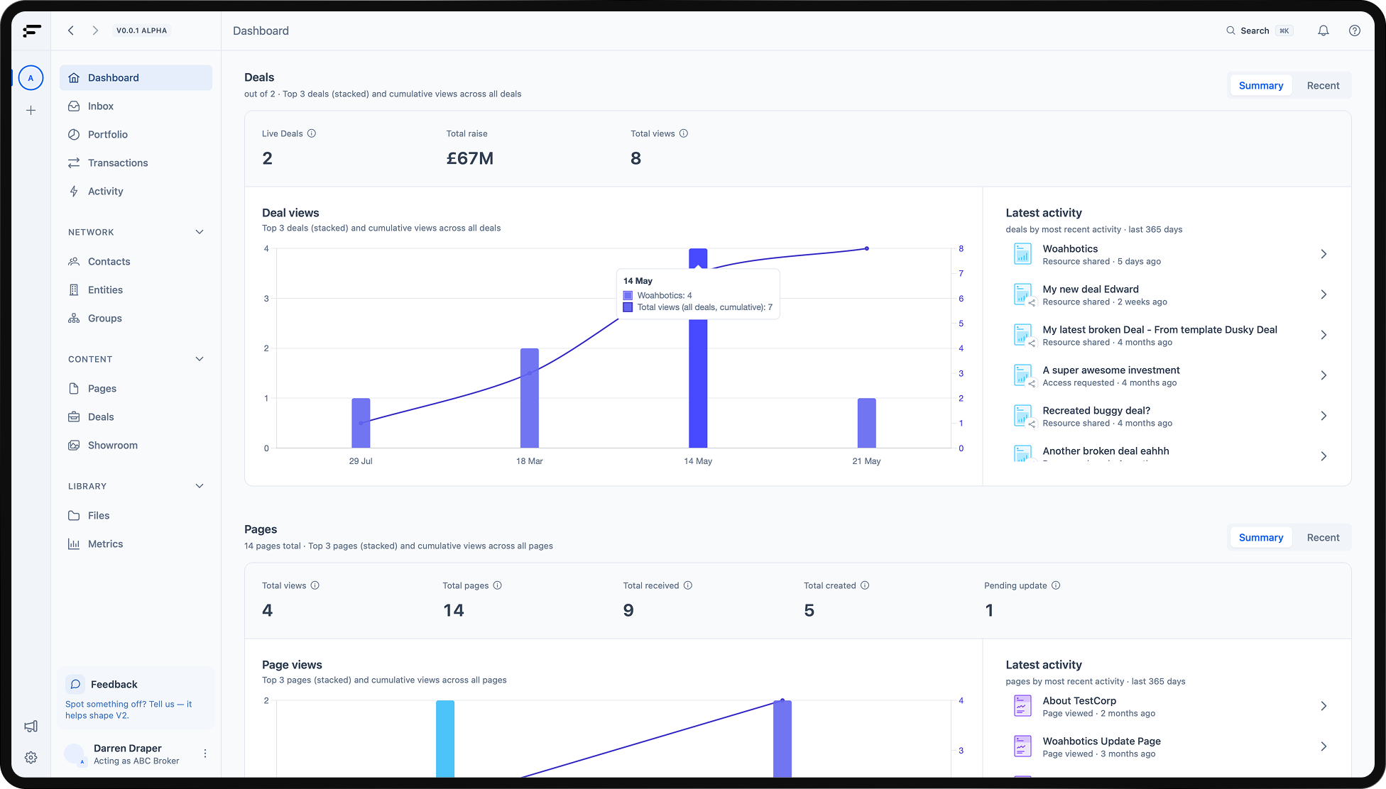Open Groups in sidebar

[136, 319]
